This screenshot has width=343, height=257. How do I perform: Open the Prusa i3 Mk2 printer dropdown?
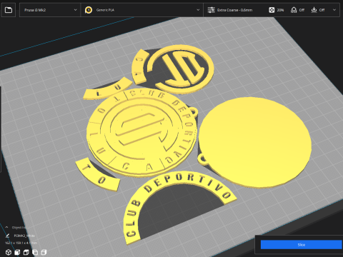[x=50, y=10]
